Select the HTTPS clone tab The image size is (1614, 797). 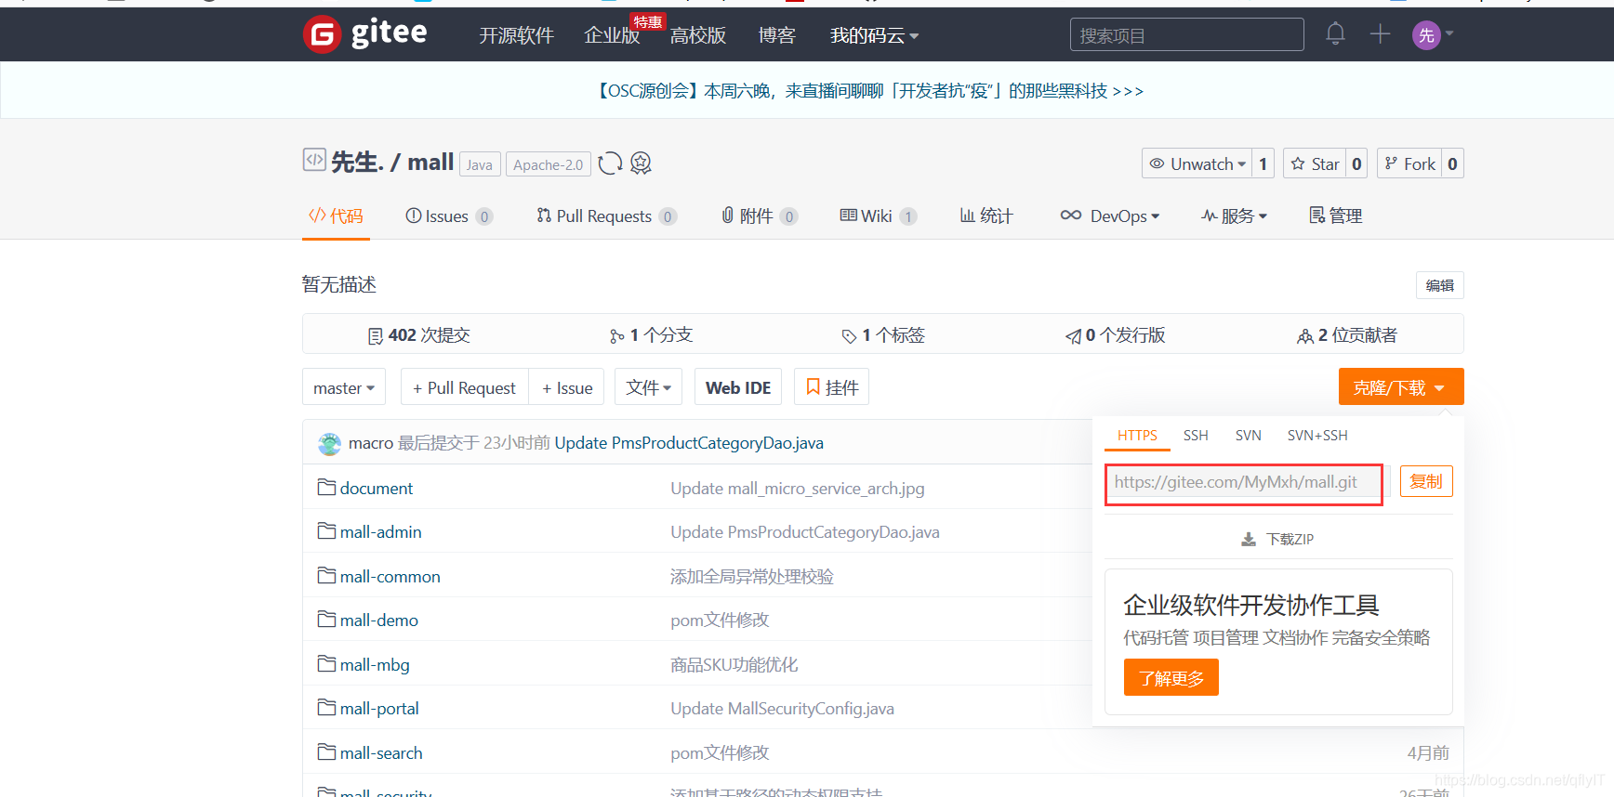click(x=1137, y=435)
